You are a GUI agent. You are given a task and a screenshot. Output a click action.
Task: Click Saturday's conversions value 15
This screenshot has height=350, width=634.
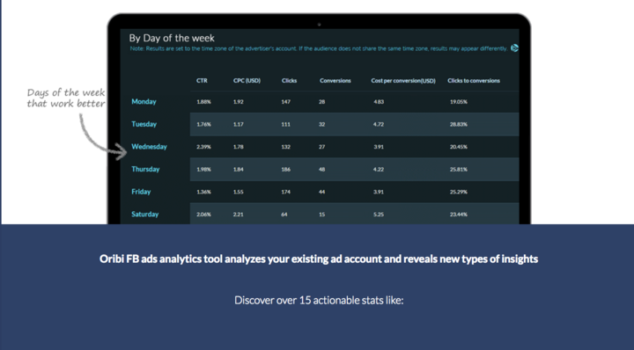322,215
